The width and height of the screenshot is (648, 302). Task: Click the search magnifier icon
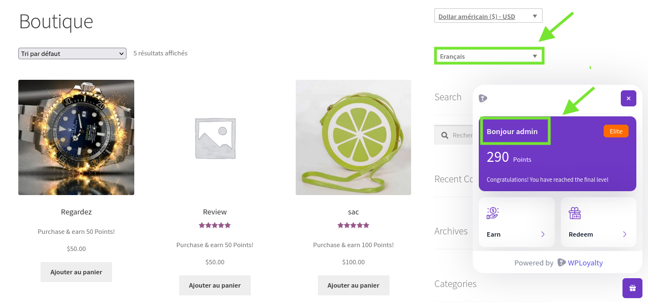pos(445,135)
